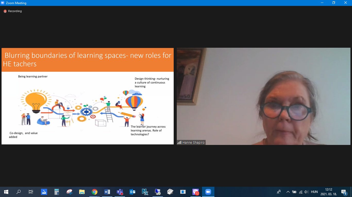Open the Windows Start menu
Image resolution: width=352 pixels, height=197 pixels.
6,192
